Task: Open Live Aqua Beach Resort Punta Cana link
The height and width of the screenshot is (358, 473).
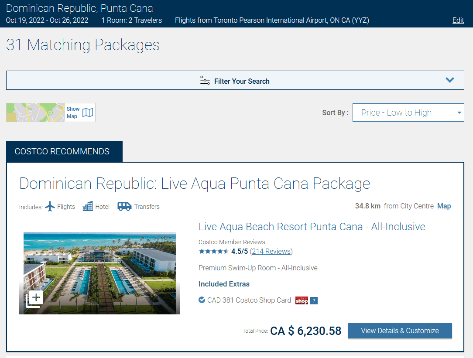Action: [x=312, y=227]
